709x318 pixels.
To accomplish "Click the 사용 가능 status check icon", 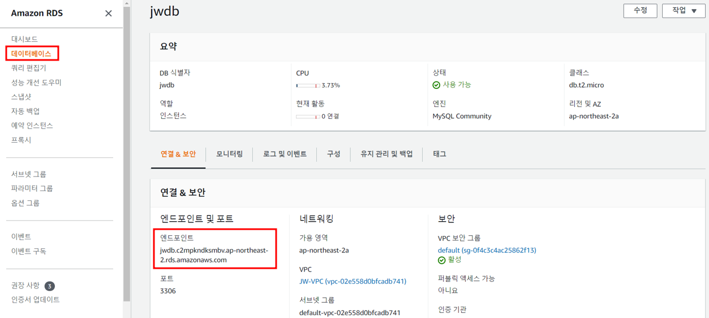I will pos(436,85).
